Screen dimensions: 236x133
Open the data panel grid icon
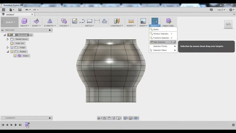pos(3,10)
